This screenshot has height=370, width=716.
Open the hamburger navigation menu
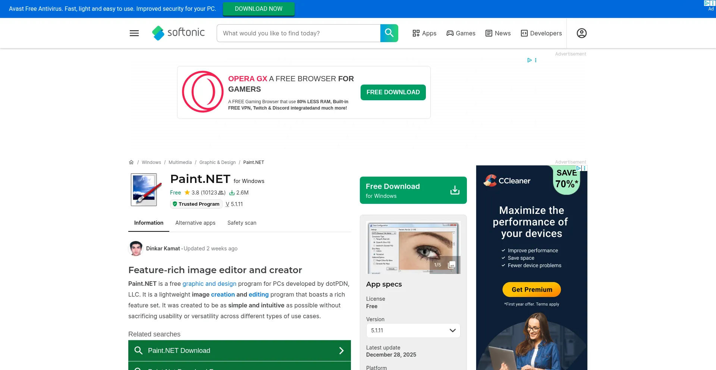pyautogui.click(x=134, y=33)
